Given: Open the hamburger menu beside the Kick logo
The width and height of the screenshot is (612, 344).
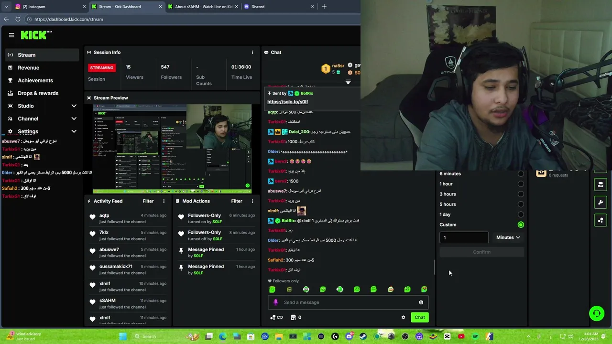Looking at the screenshot, I should [x=11, y=35].
